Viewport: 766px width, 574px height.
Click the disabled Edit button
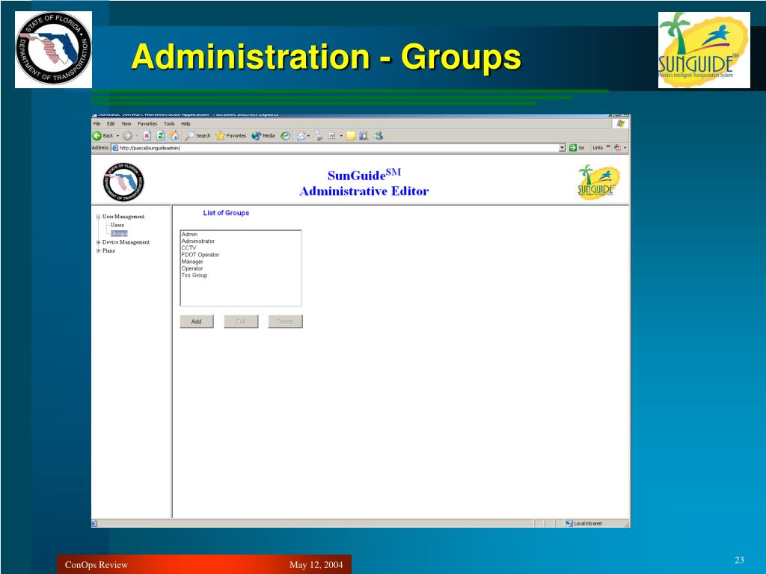click(241, 321)
